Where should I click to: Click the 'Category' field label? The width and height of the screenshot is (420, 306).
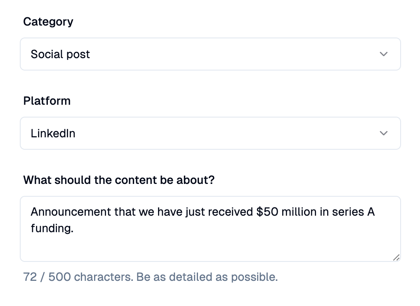[x=48, y=21]
